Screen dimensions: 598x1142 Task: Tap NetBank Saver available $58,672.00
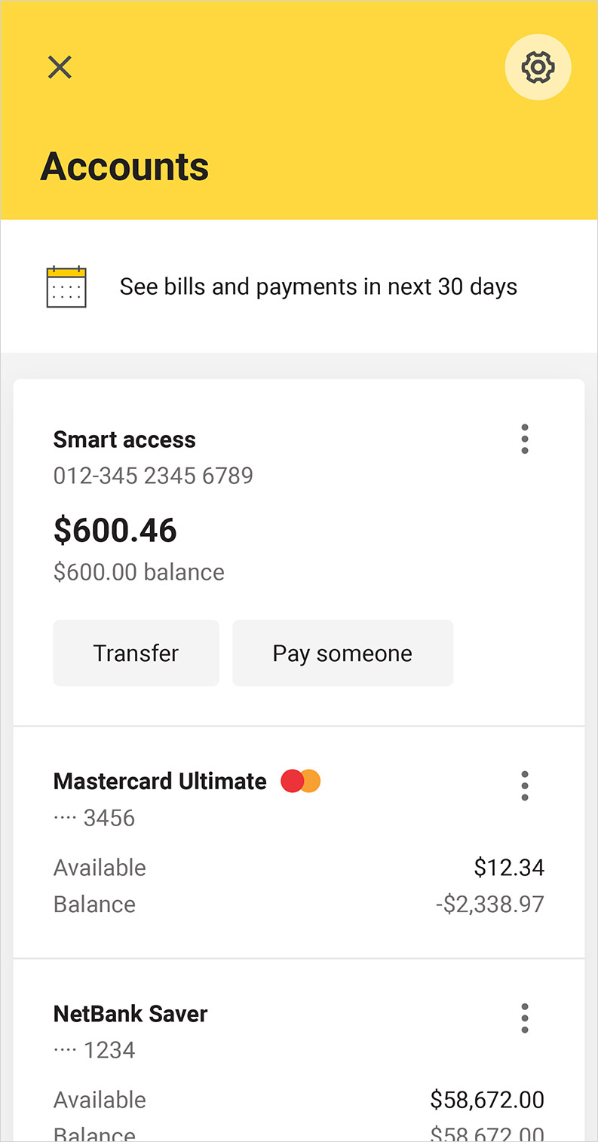click(x=487, y=1100)
